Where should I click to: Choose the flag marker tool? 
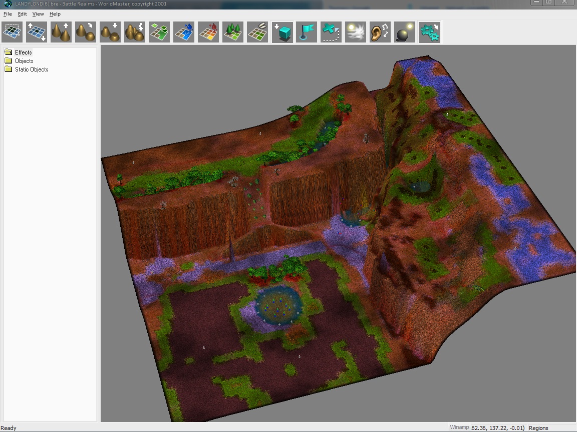click(x=307, y=32)
